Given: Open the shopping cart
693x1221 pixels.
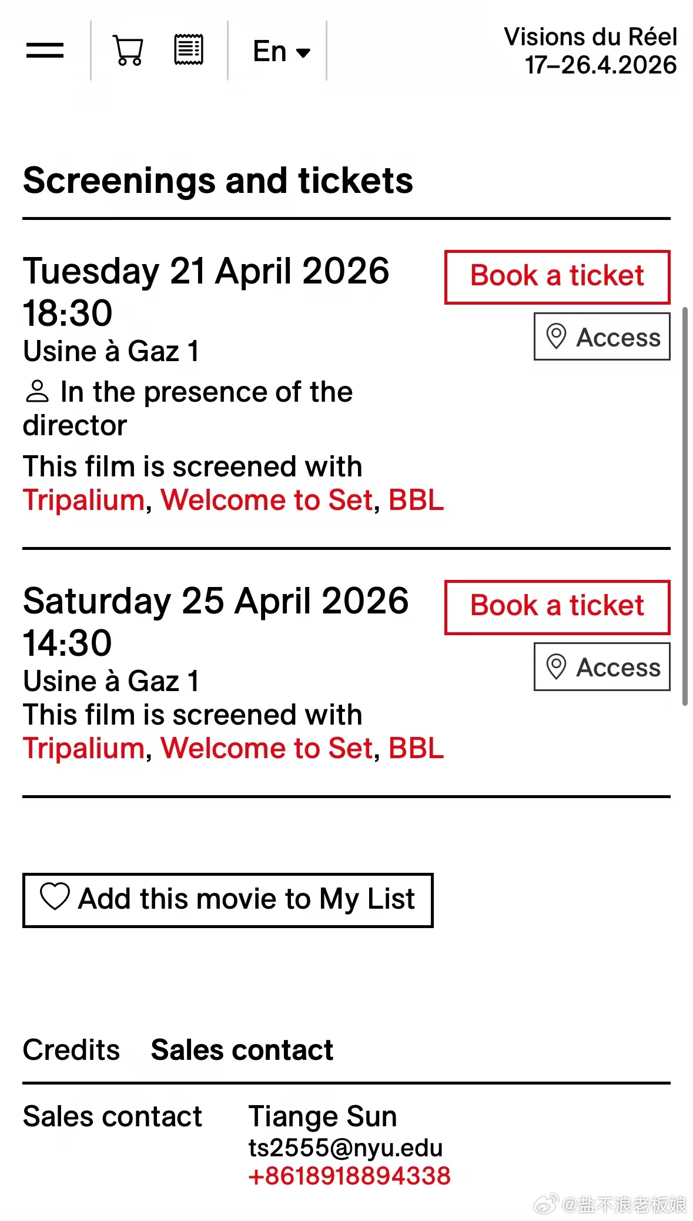Looking at the screenshot, I should [x=128, y=51].
